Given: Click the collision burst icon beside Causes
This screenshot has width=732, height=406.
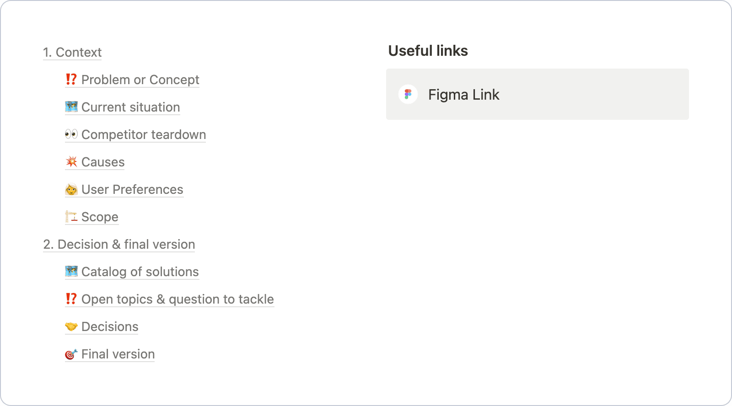Looking at the screenshot, I should point(71,162).
